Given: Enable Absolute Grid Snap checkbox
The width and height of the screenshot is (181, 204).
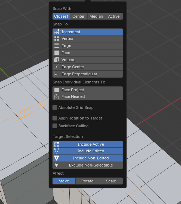Looking at the screenshot, I should coord(55,107).
